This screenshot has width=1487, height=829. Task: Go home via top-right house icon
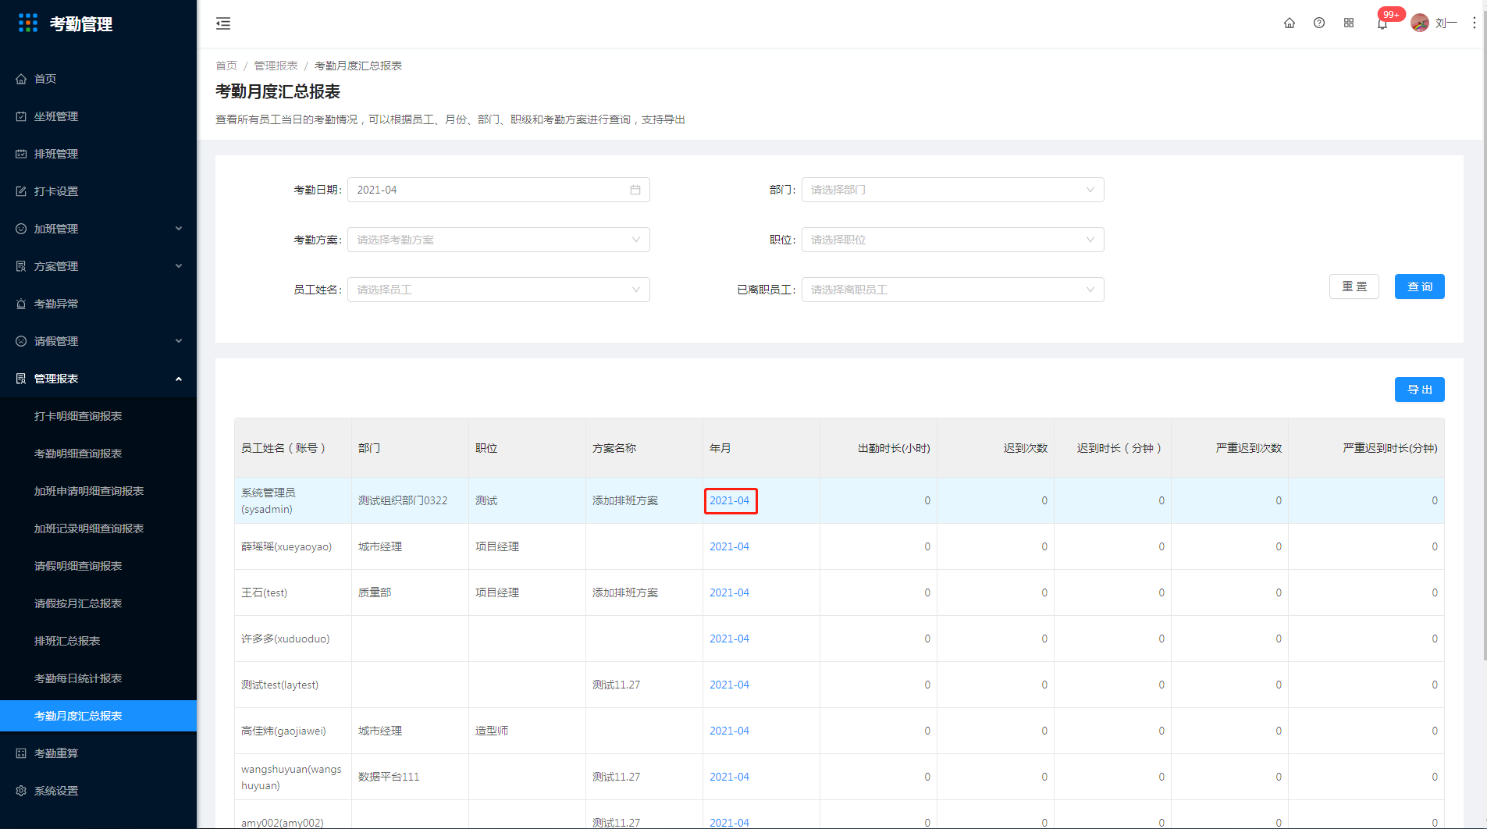[1290, 23]
